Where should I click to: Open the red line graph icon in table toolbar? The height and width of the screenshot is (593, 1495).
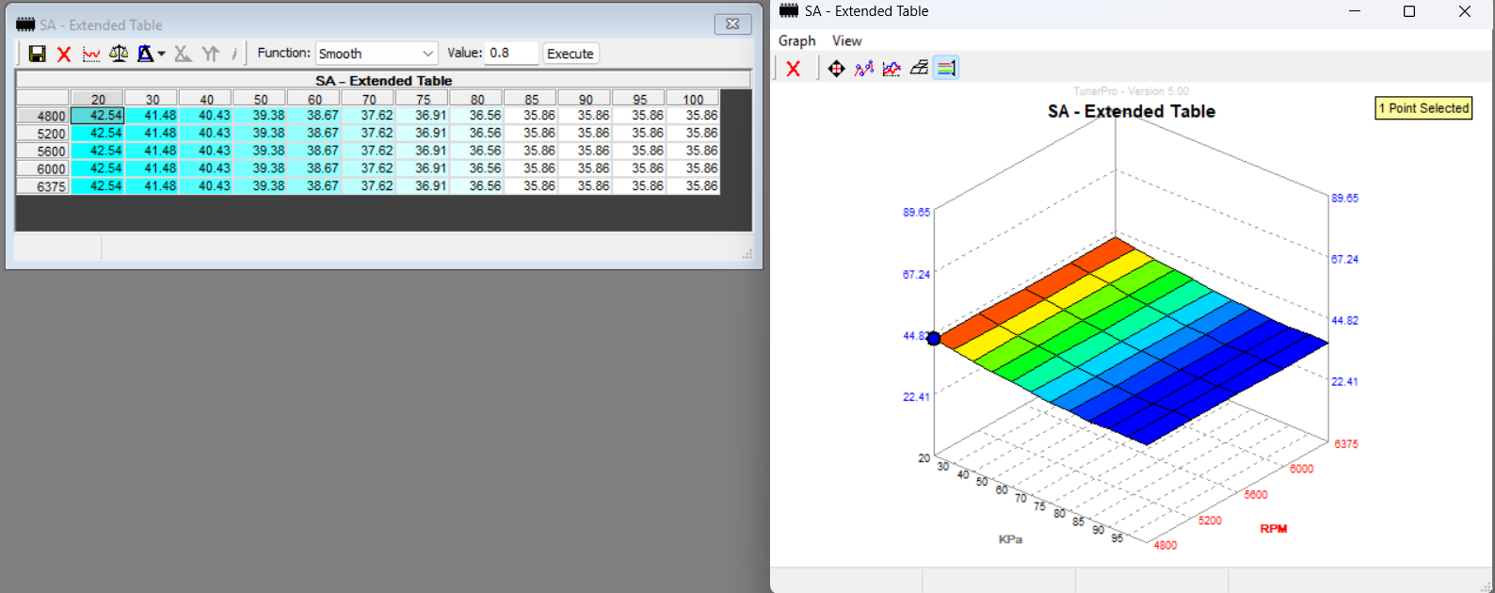[x=91, y=54]
